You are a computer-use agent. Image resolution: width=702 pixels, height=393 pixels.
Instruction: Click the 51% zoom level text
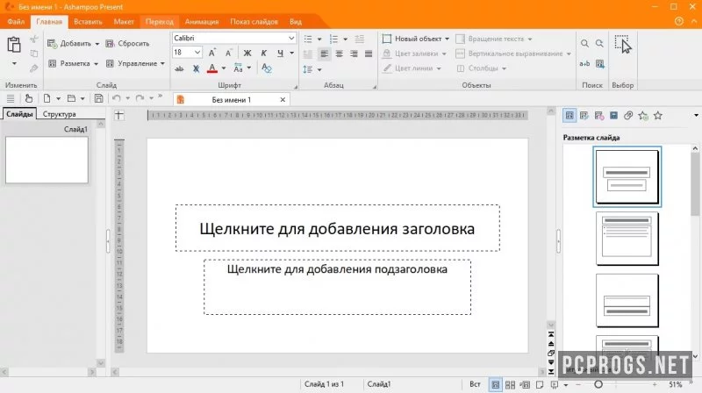pos(675,384)
